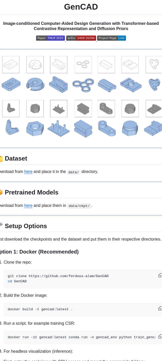Copy the docker build command
This screenshot has height=361, width=162.
(x=160, y=308)
